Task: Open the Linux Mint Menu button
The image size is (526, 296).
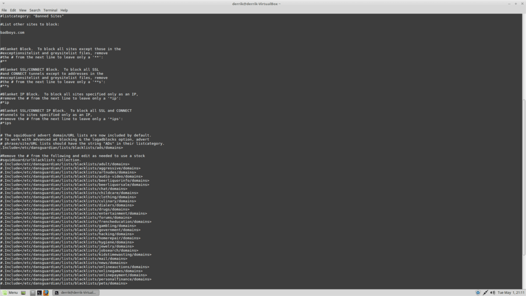Action: [10, 292]
